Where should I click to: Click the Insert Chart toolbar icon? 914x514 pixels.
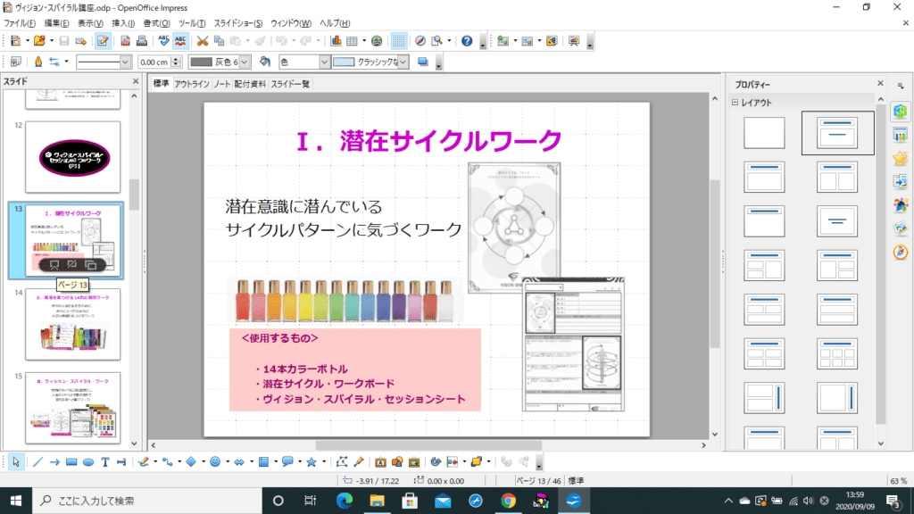[337, 41]
